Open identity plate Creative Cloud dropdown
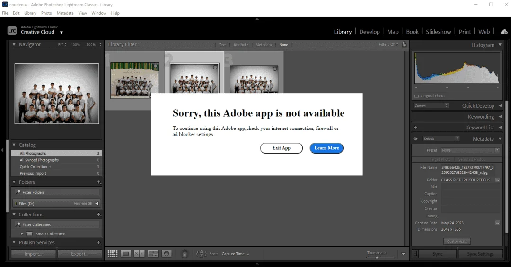 pos(61,33)
